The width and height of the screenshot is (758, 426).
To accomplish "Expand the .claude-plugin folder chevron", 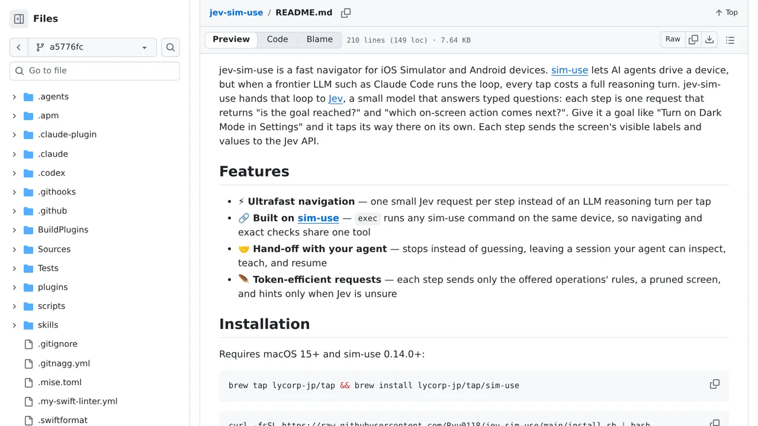I will [x=14, y=134].
